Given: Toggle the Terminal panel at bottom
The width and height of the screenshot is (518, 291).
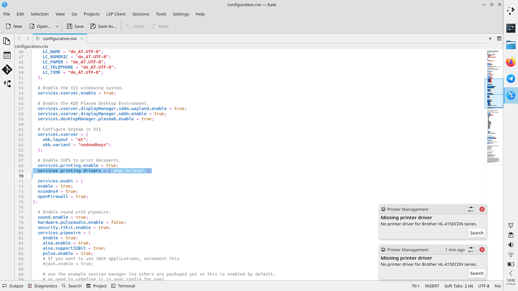Looking at the screenshot, I should 123,286.
